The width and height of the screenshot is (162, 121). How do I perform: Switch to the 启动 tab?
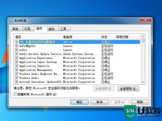tap(53, 29)
